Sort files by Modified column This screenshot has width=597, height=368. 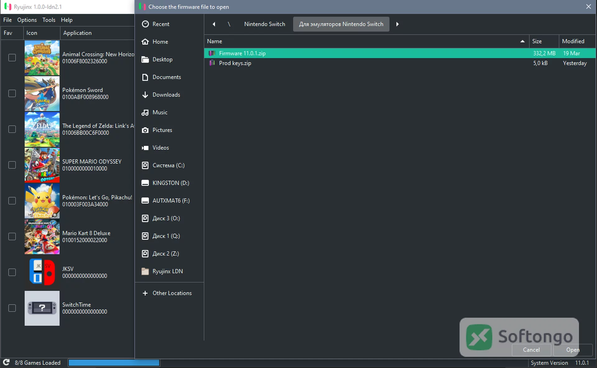tap(577, 41)
